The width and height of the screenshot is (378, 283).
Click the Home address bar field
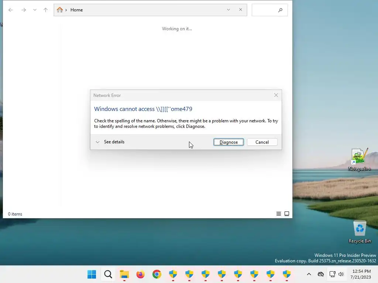151,10
